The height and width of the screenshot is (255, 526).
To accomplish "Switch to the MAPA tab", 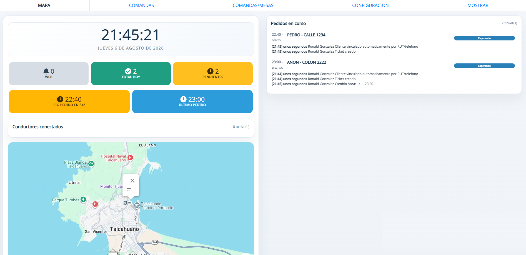I will [44, 5].
